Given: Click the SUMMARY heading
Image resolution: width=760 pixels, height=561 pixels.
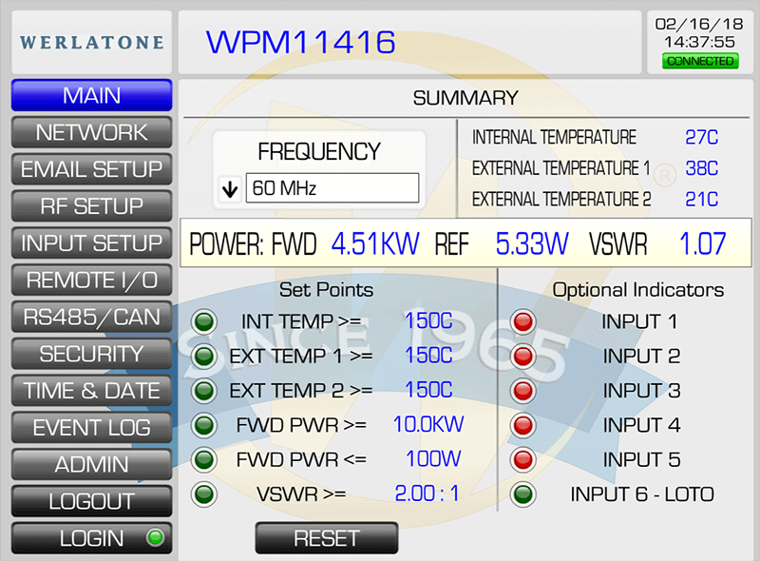Looking at the screenshot, I should coord(465,98).
